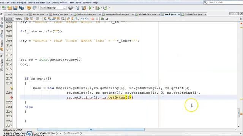Image resolution: width=243 pixels, height=136 pixels.
Task: Click the Find Selection magnifier icon
Action: (45, 19)
